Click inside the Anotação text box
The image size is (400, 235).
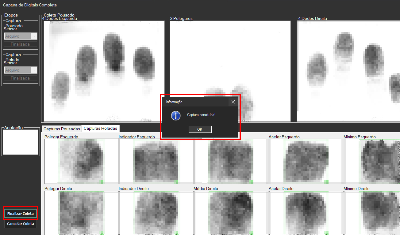21,142
